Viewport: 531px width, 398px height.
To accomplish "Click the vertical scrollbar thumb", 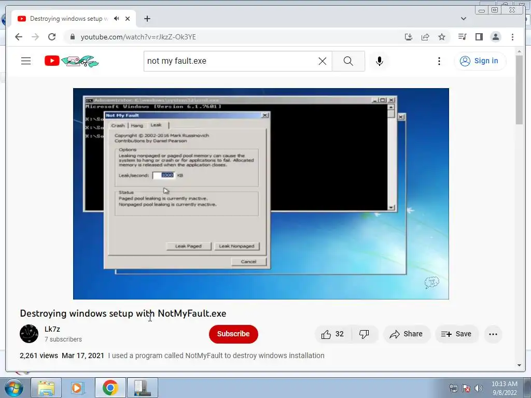I will tap(519, 90).
